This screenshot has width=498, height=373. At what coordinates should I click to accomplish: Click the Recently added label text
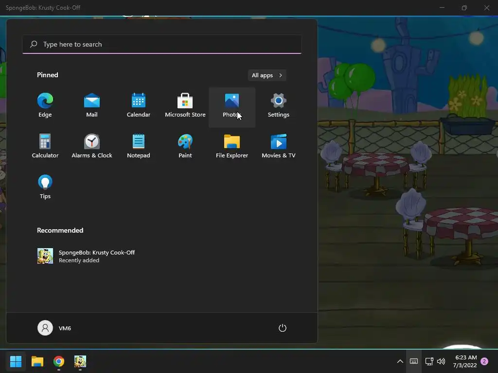[79, 260]
